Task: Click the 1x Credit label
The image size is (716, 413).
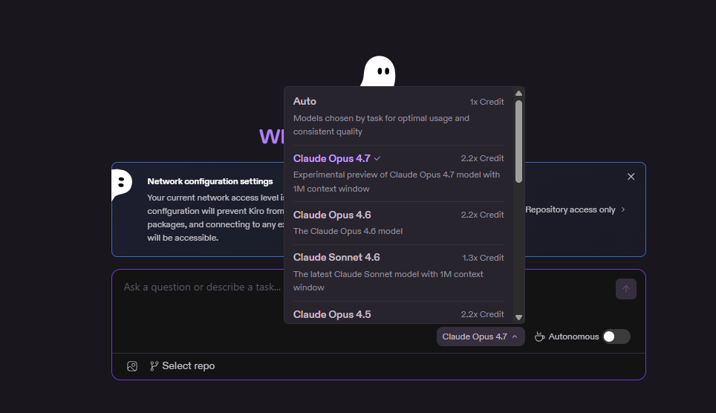Action: [x=486, y=102]
